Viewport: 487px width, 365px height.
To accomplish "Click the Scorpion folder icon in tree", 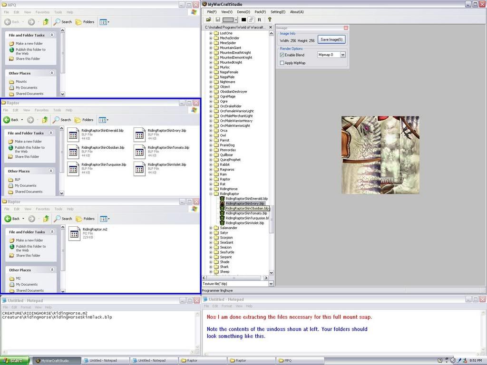I will [x=216, y=238].
